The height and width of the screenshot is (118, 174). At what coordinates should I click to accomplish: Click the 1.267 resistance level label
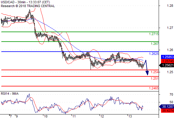click(155, 44)
